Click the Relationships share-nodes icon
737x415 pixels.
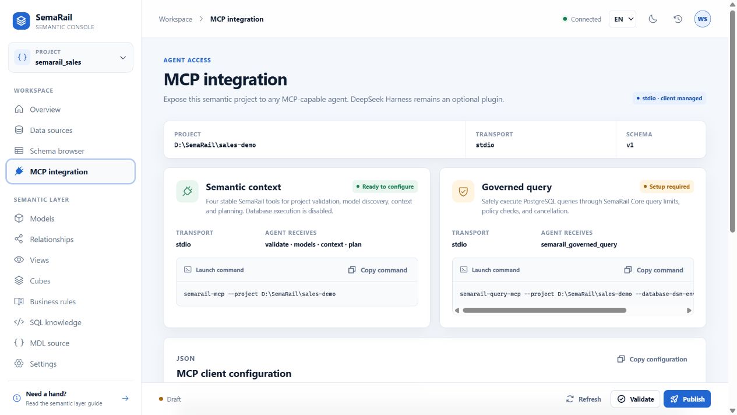[19, 239]
